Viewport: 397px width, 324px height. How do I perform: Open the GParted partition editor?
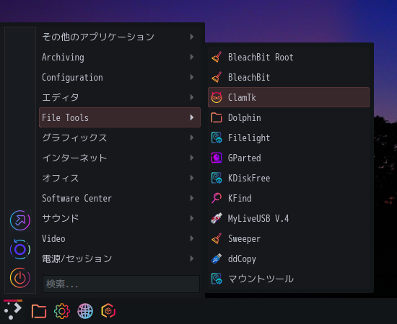point(289,158)
